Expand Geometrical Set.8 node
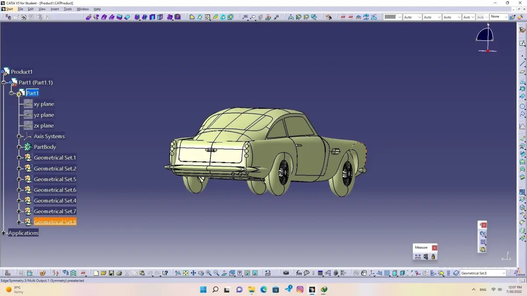 [x=19, y=222]
